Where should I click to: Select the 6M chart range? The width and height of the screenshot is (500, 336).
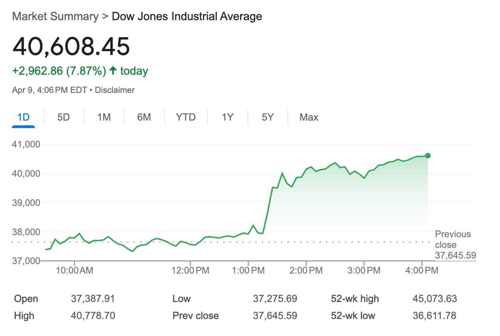pyautogui.click(x=143, y=117)
